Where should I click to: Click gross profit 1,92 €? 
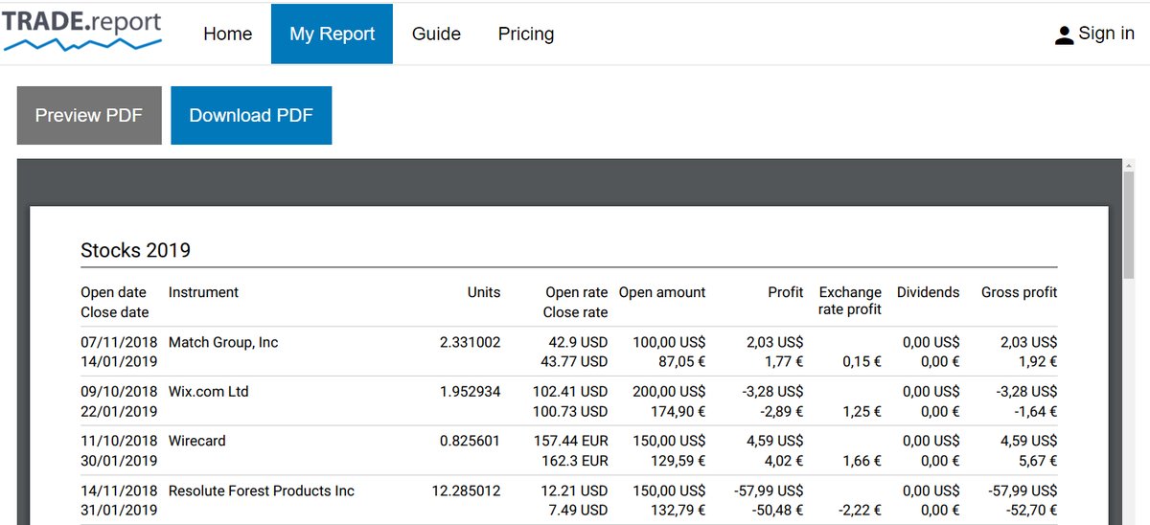point(1037,361)
